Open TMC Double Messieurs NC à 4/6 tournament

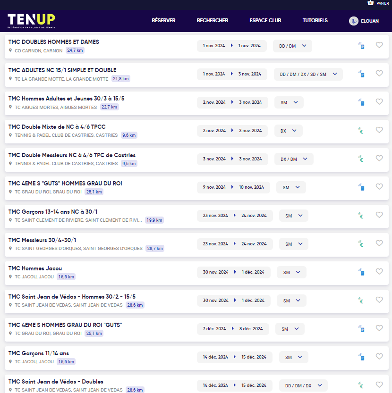tap(72, 155)
